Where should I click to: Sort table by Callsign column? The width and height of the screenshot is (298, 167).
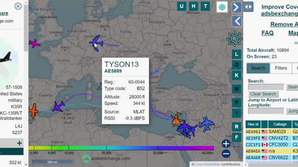pos(280,124)
